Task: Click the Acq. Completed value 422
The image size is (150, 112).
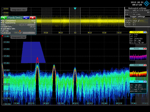Action: click(33, 21)
